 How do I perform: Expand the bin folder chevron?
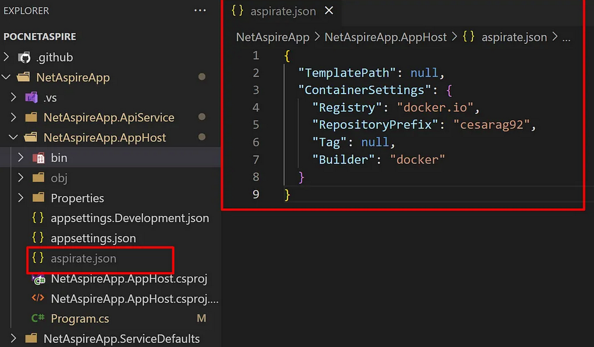[21, 158]
